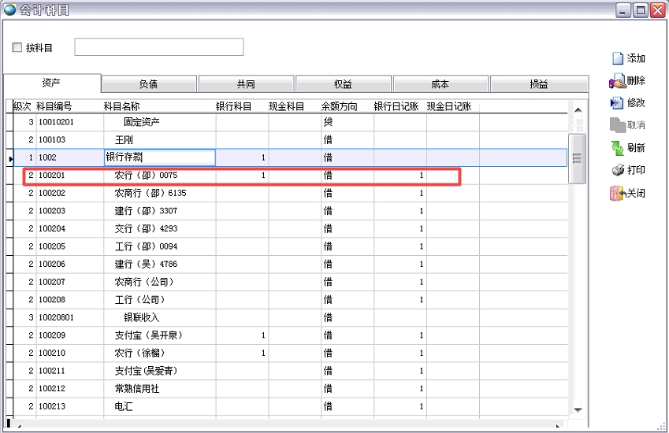Screen dimensions: 669x433
Task: Click the 关闭 (Close) door icon
Action: (617, 193)
